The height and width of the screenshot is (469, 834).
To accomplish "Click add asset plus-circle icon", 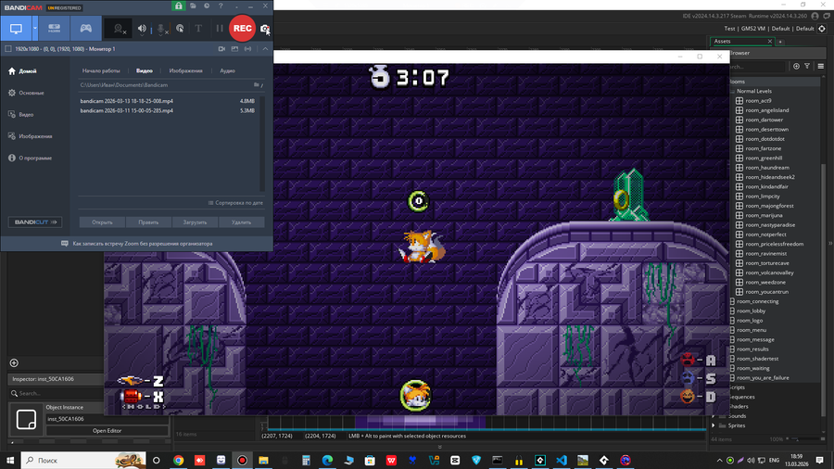I will point(796,67).
